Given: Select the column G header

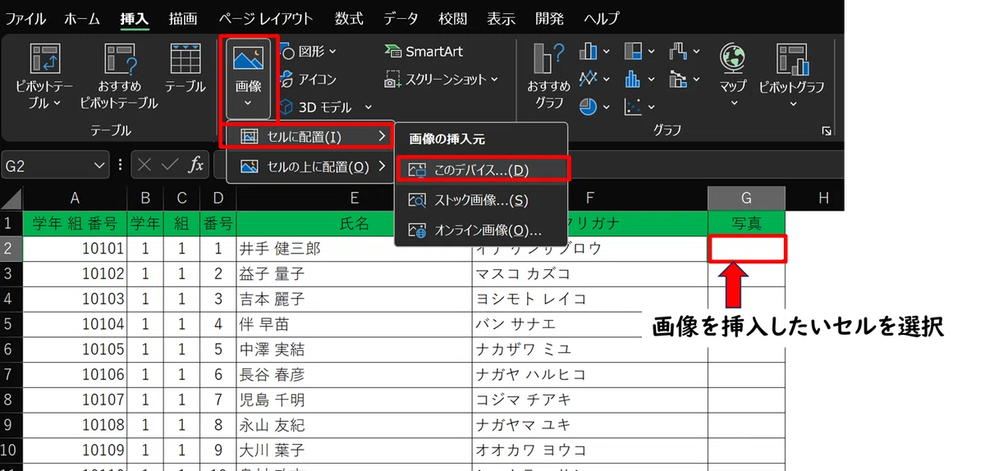Looking at the screenshot, I should (746, 198).
